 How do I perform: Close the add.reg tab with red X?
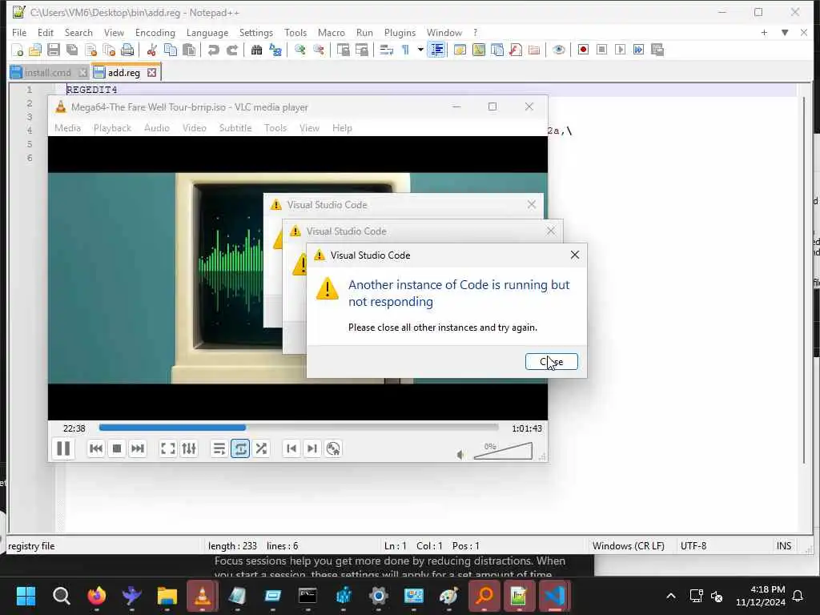pos(151,73)
